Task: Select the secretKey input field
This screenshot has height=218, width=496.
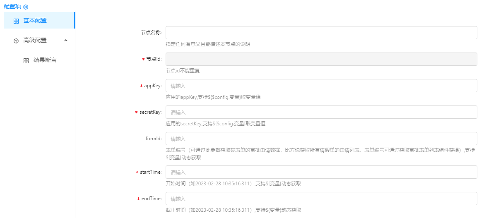Action: pyautogui.click(x=321, y=112)
